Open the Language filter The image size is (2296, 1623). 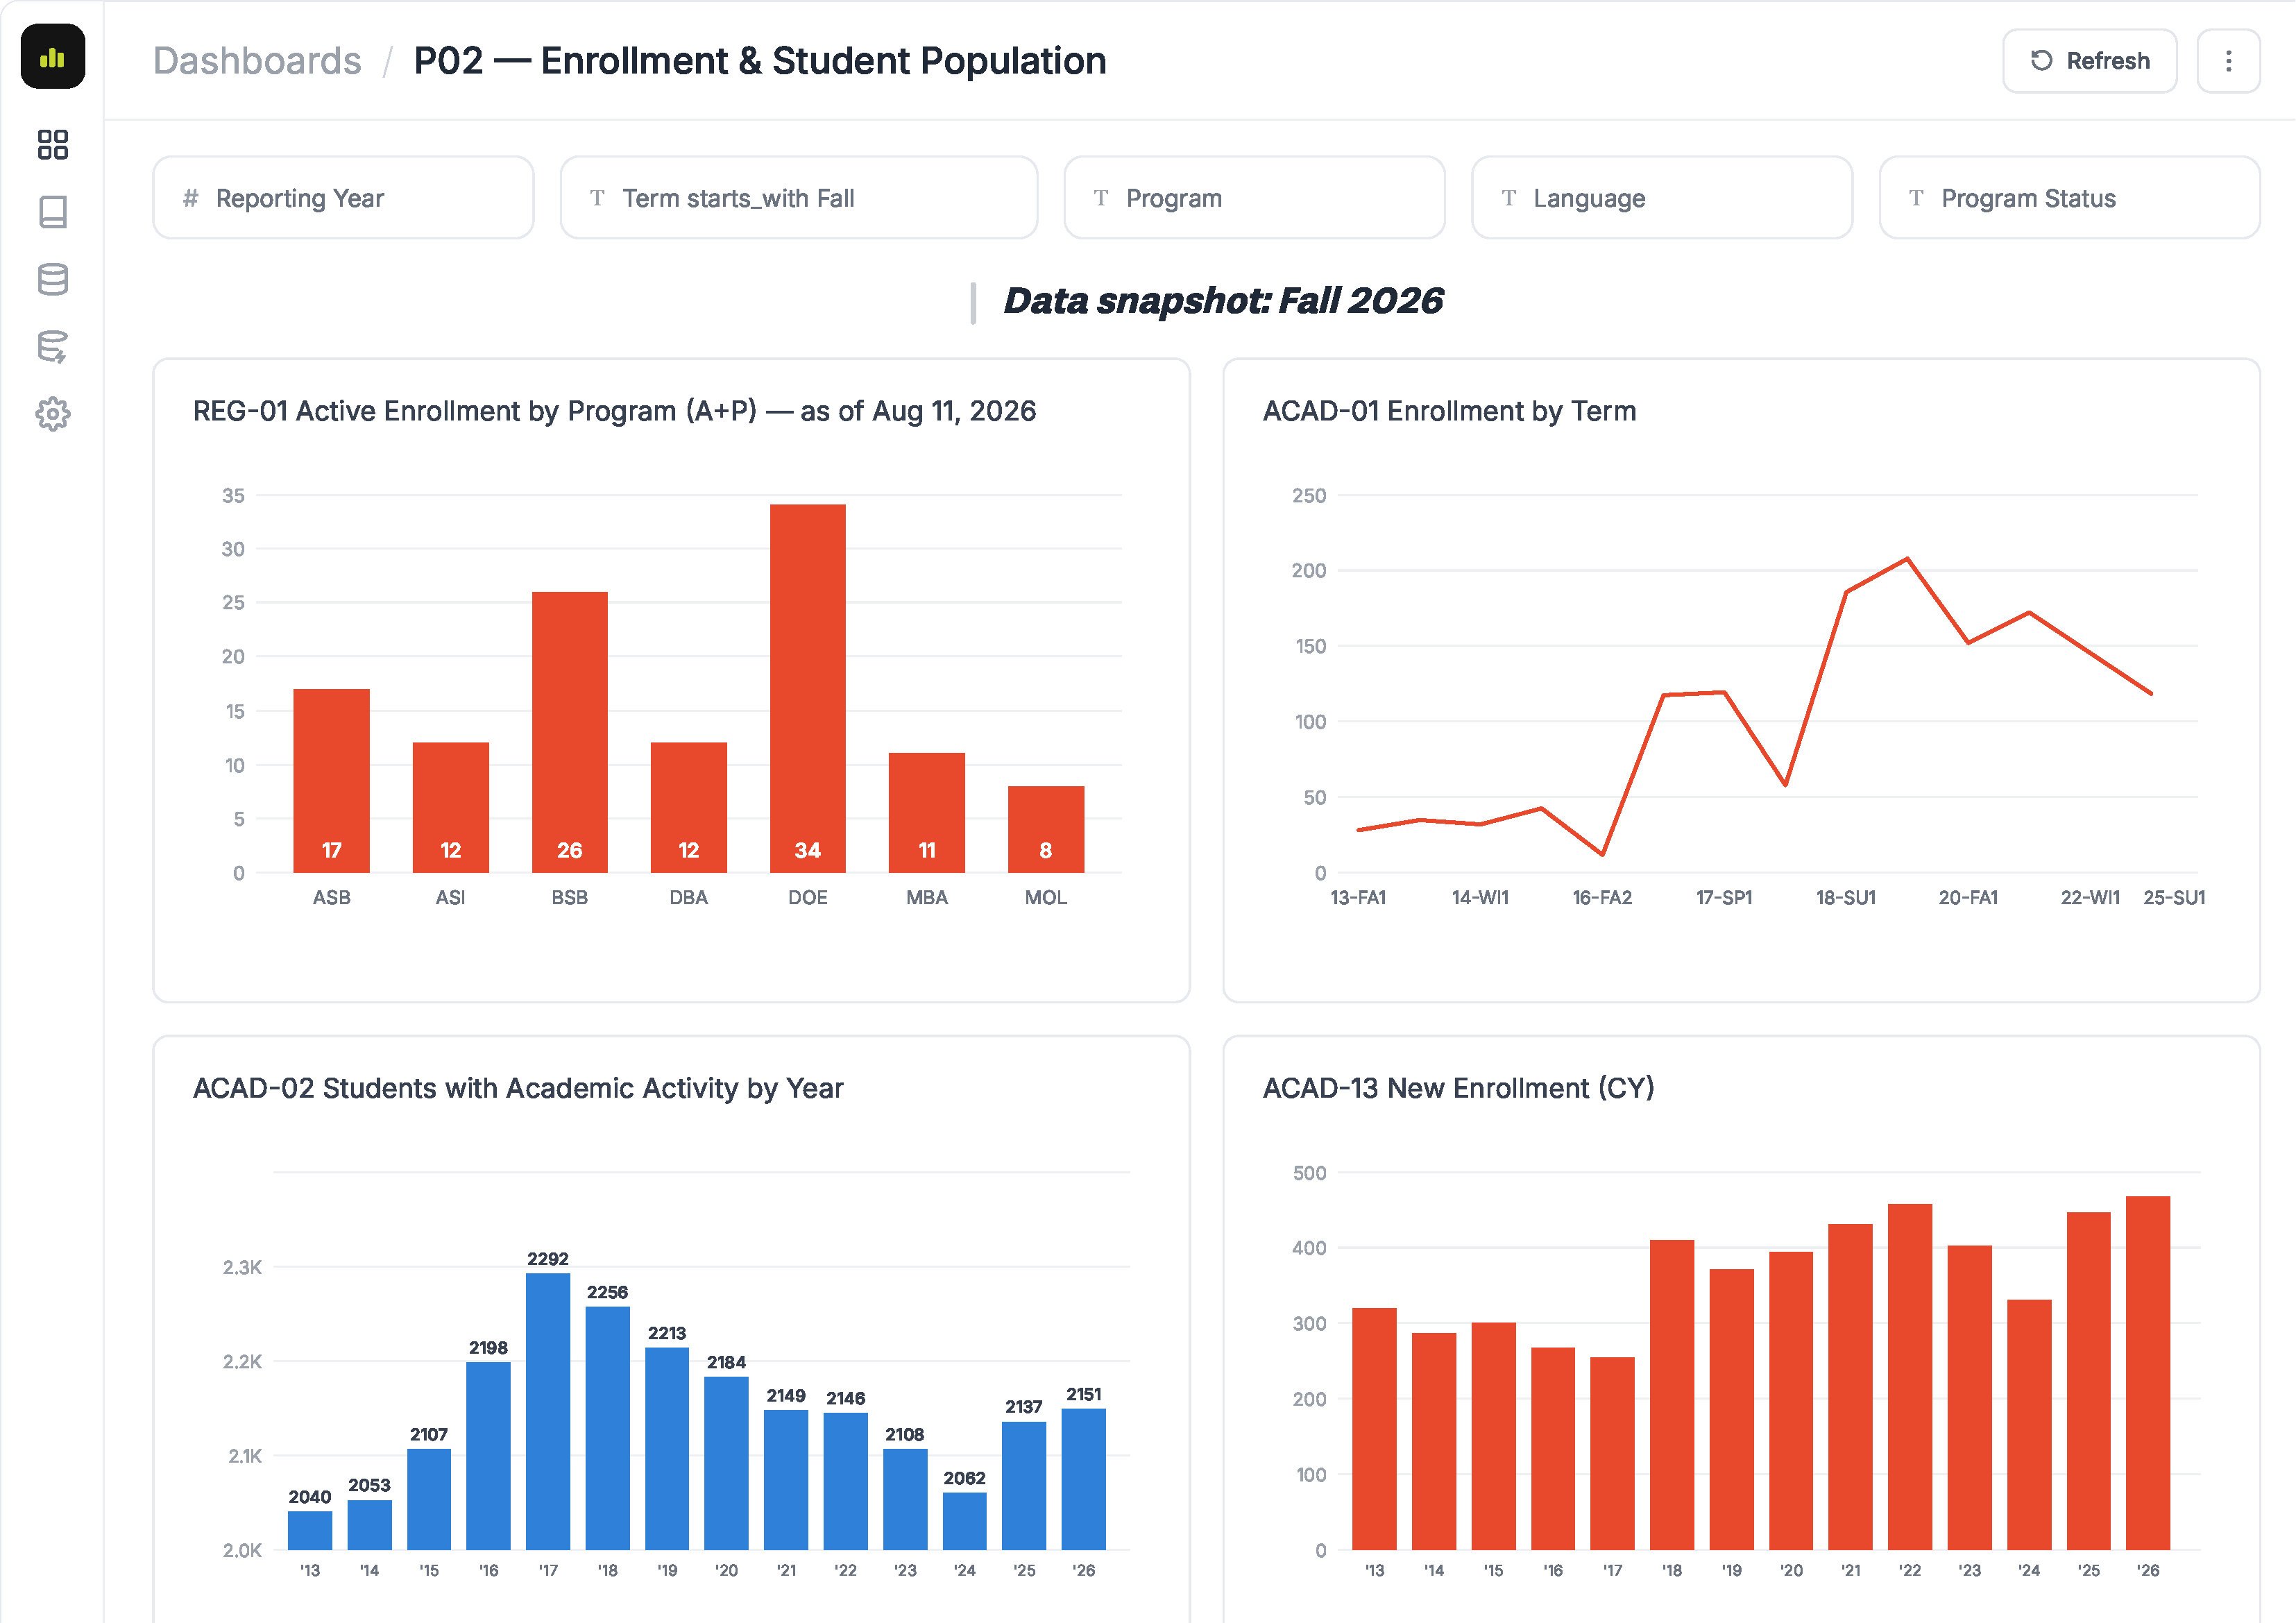(1661, 198)
